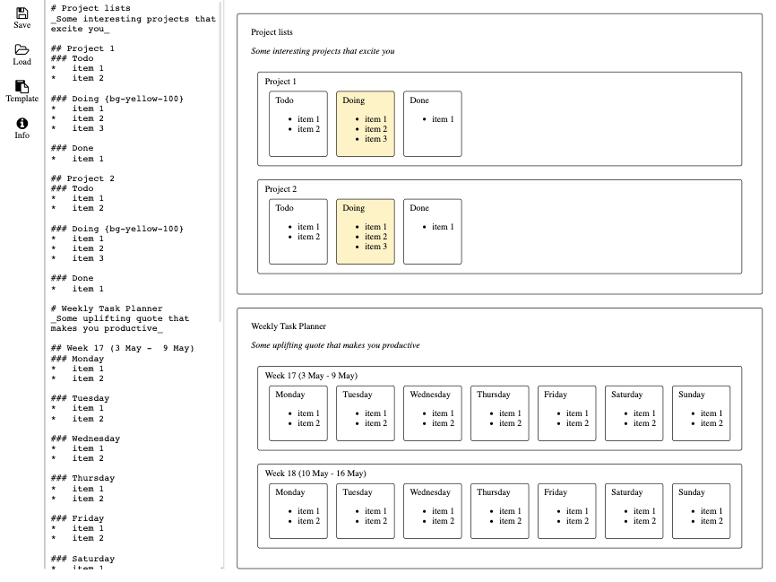Click the Thursday card in Week 18
The width and height of the screenshot is (776, 582).
click(x=499, y=510)
